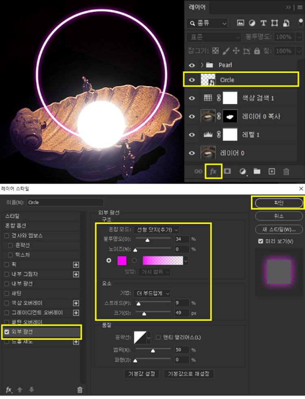Hide the 레이어 0 복사 layer
This screenshot has height=399, width=305.
pyautogui.click(x=192, y=116)
